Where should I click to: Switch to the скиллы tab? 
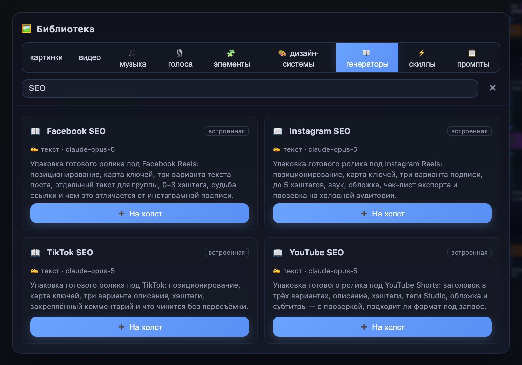pyautogui.click(x=422, y=57)
